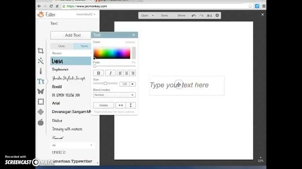The width and height of the screenshot is (302, 169).
Task: Toggle bold formatting
Action: click(x=99, y=73)
